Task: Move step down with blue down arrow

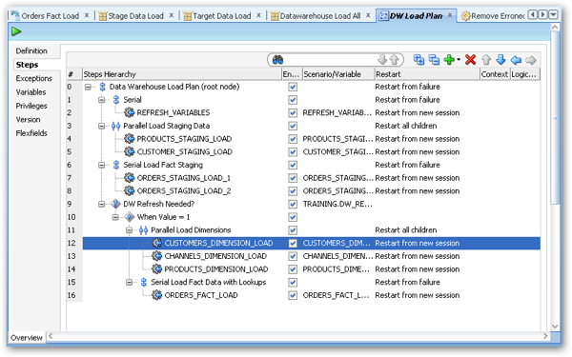Action: click(x=500, y=59)
